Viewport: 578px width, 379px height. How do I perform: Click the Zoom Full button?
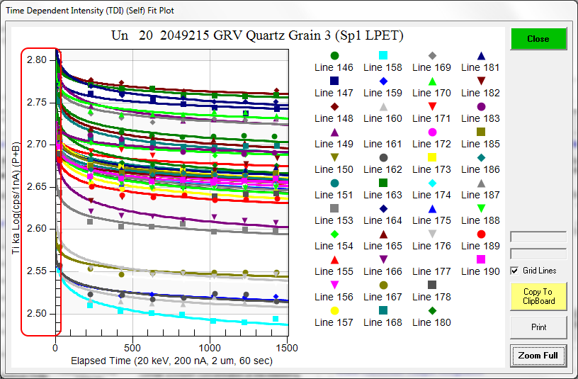[x=538, y=356]
